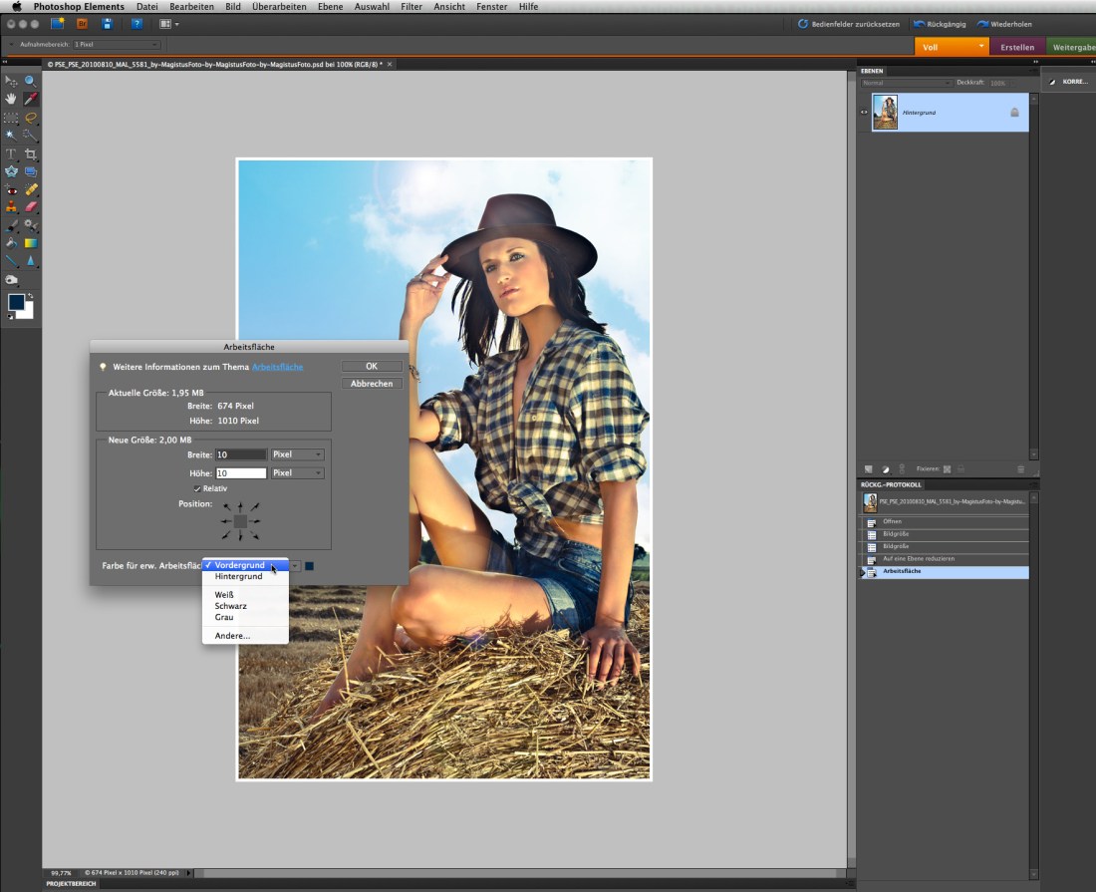Select the Magic Wand tool
1096x892 pixels.
pos(10,133)
